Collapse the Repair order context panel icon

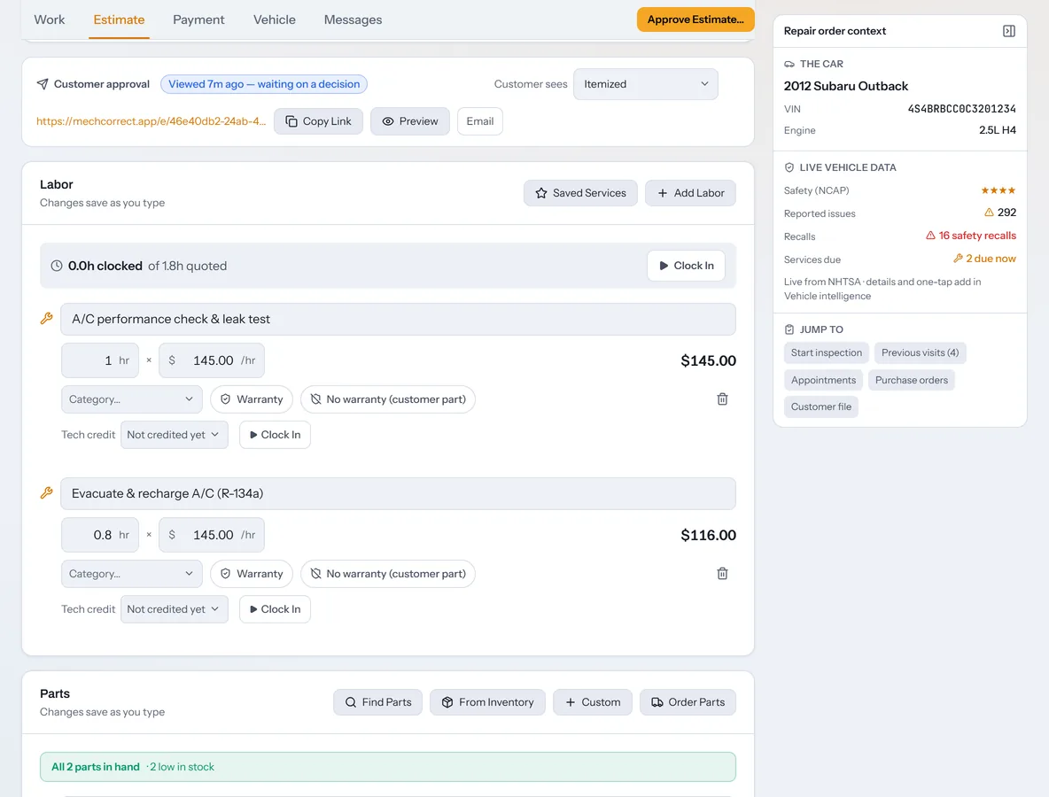[x=1009, y=31]
